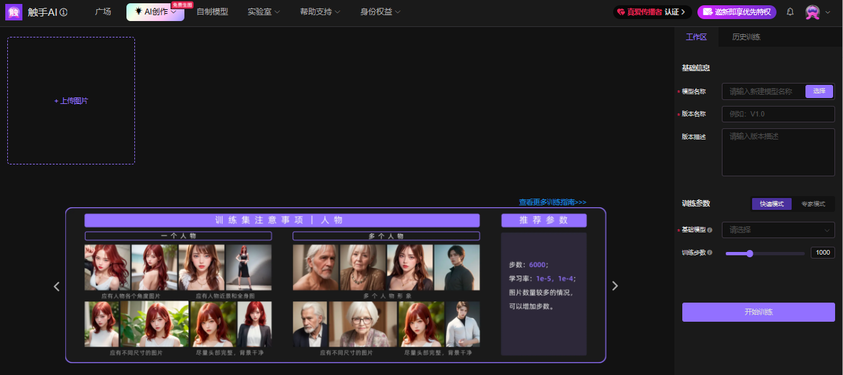This screenshot has width=843, height=375.
Task: Go to next guide slide arrow
Action: [x=615, y=286]
